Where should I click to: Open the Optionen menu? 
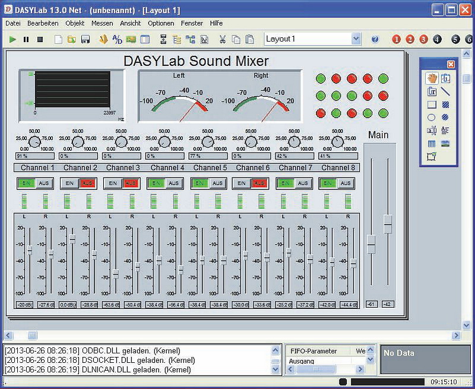point(161,23)
